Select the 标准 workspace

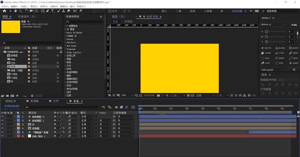click(192, 11)
